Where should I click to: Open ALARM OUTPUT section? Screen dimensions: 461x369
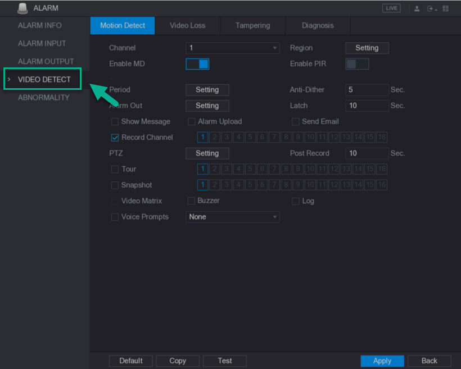pyautogui.click(x=46, y=61)
